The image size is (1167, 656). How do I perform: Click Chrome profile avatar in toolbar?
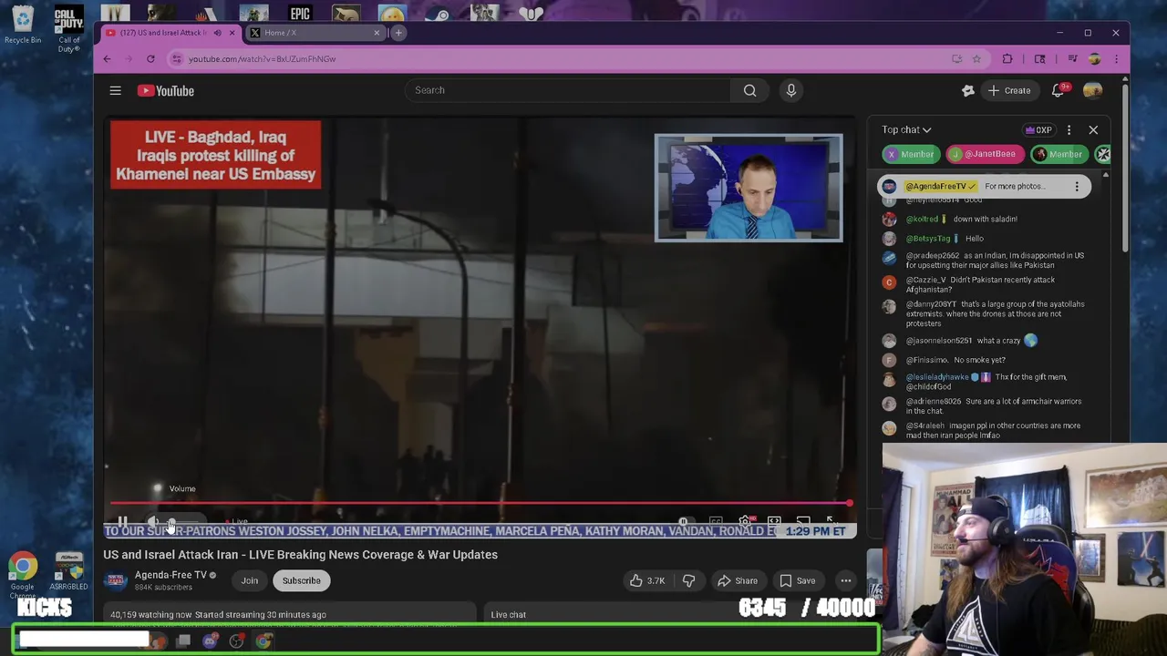(1094, 59)
